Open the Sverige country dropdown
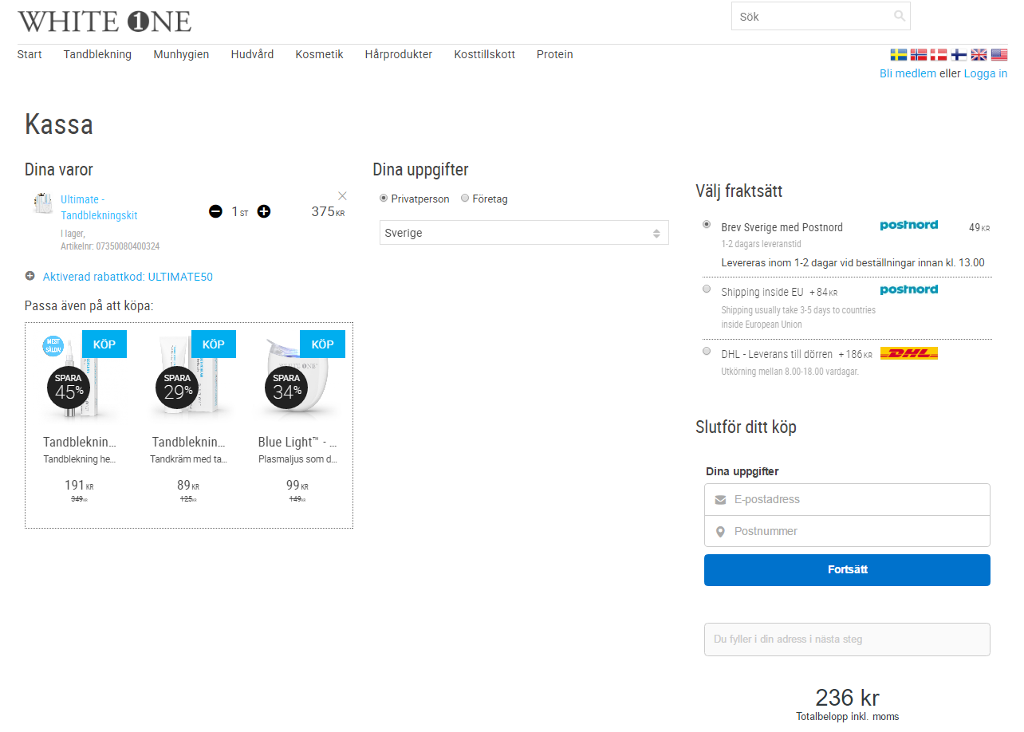The height and width of the screenshot is (732, 1024). 524,233
